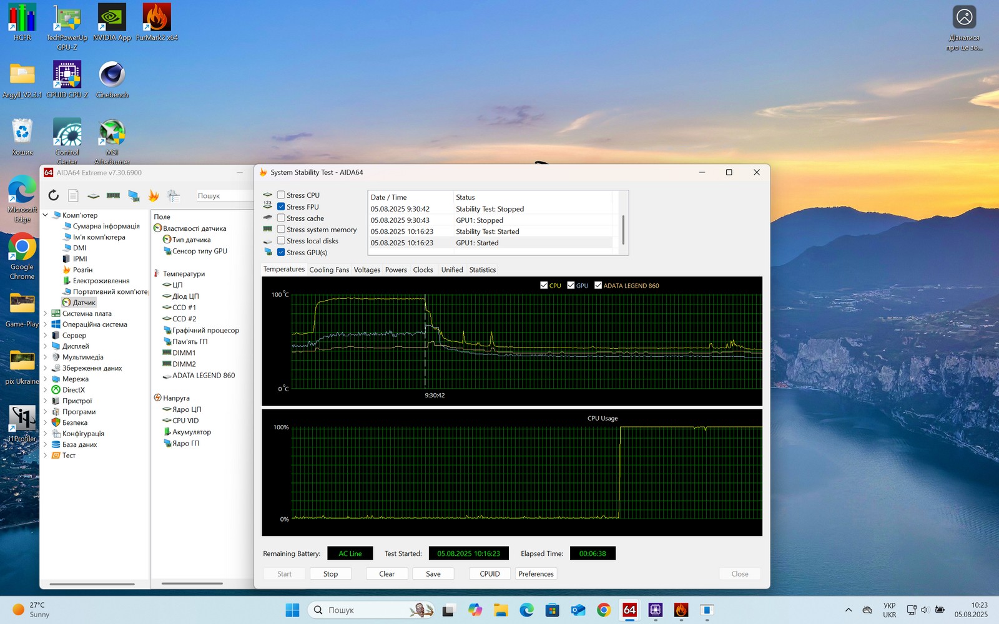
Task: Click the monitor diagnostics icon in AIDA64 toolbar
Action: coord(134,196)
